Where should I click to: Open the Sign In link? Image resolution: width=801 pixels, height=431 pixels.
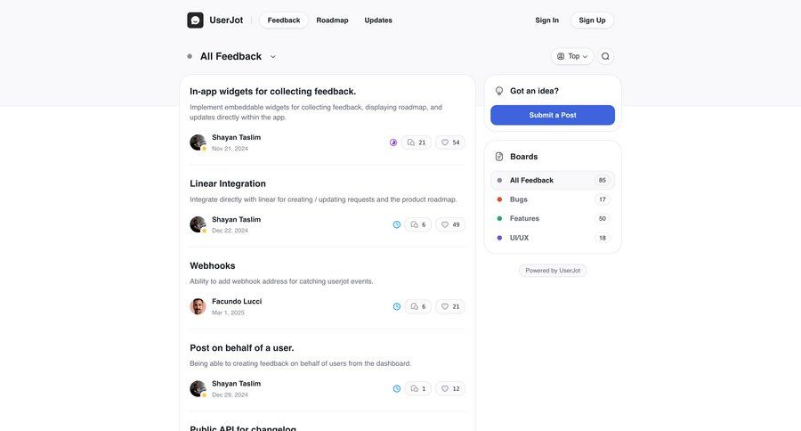click(x=547, y=20)
